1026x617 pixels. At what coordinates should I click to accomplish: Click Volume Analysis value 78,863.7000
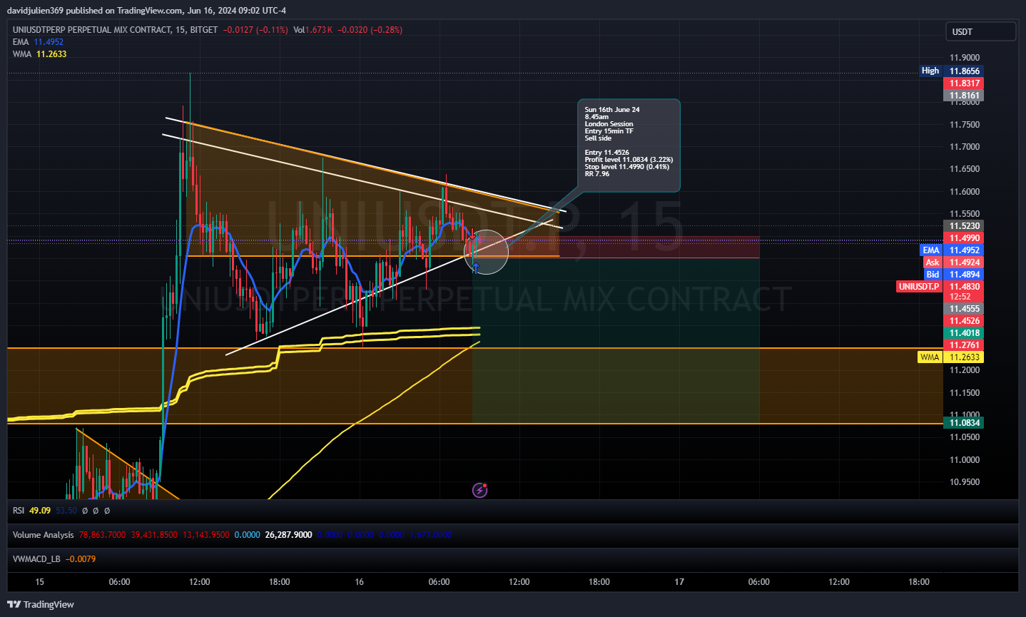click(x=102, y=535)
